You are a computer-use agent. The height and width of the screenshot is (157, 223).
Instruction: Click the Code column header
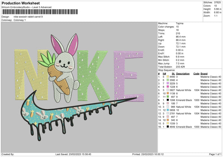[x=196, y=73]
